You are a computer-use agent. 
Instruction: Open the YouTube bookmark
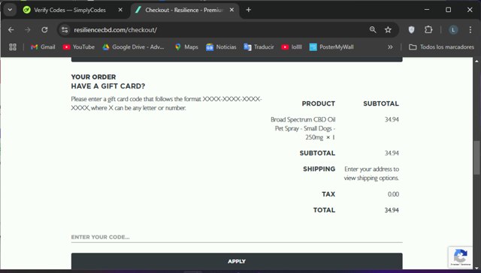pos(79,46)
